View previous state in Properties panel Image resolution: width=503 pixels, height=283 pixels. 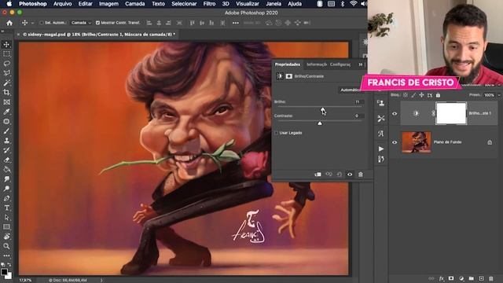[x=329, y=175]
